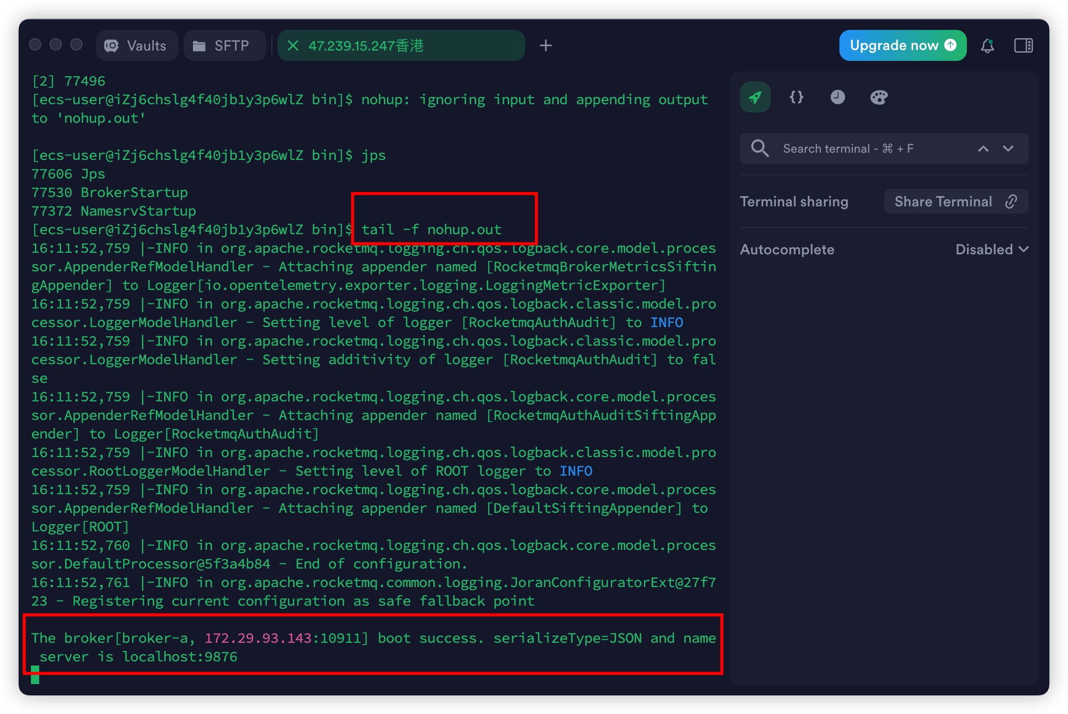This screenshot has height=714, width=1068.
Task: Open the theme palette icon
Action: [879, 97]
